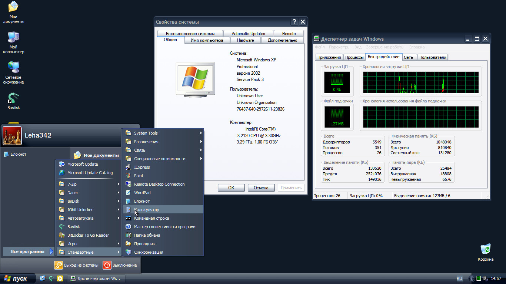Click the Paint icon in Стандартные menu
This screenshot has width=506, height=284.
129,176
